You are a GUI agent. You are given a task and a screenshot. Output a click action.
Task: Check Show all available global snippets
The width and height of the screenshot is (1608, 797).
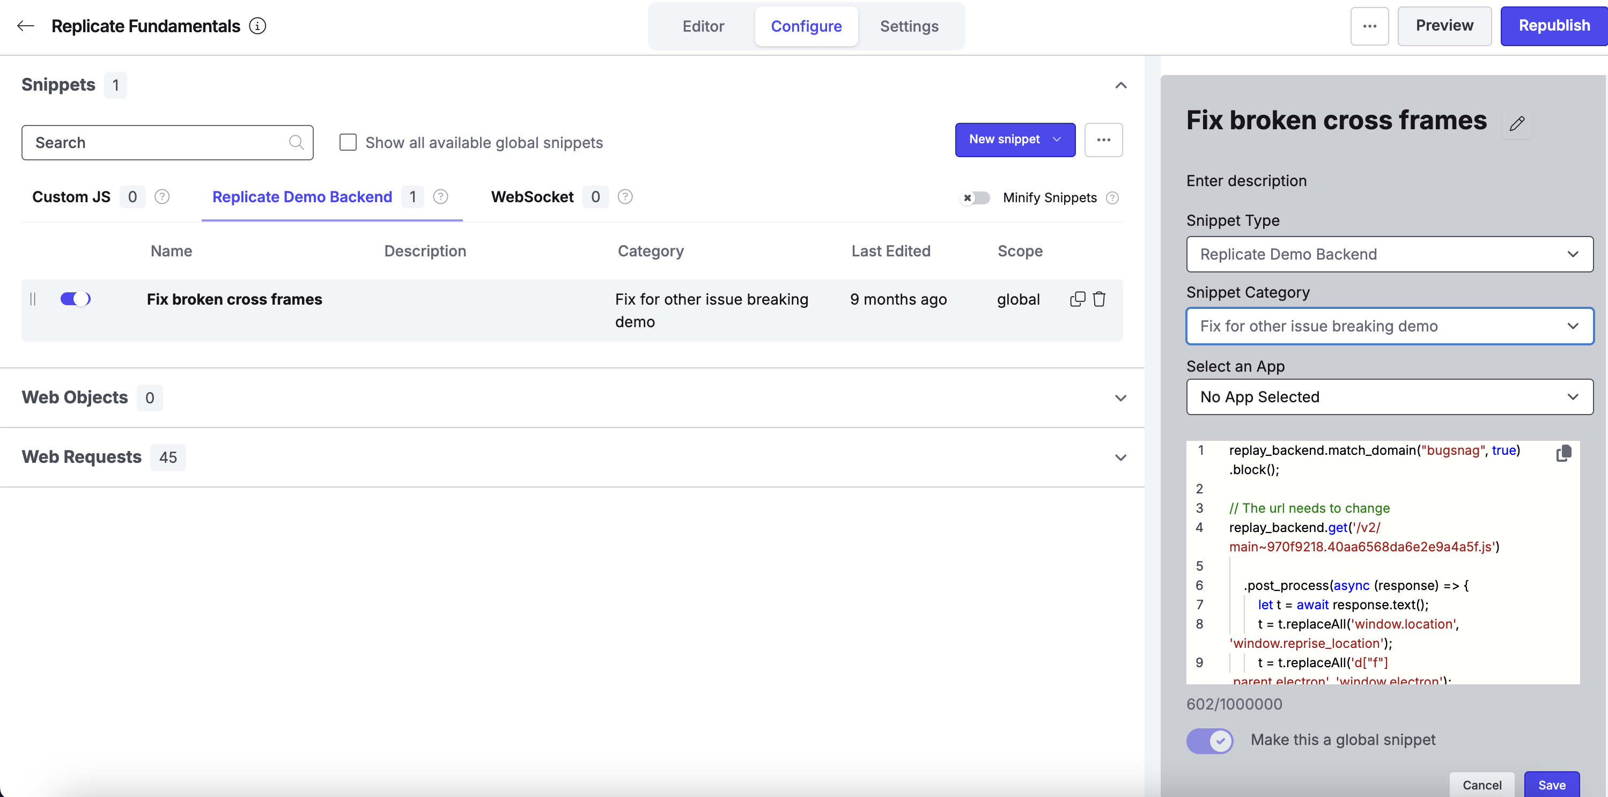[x=348, y=142]
